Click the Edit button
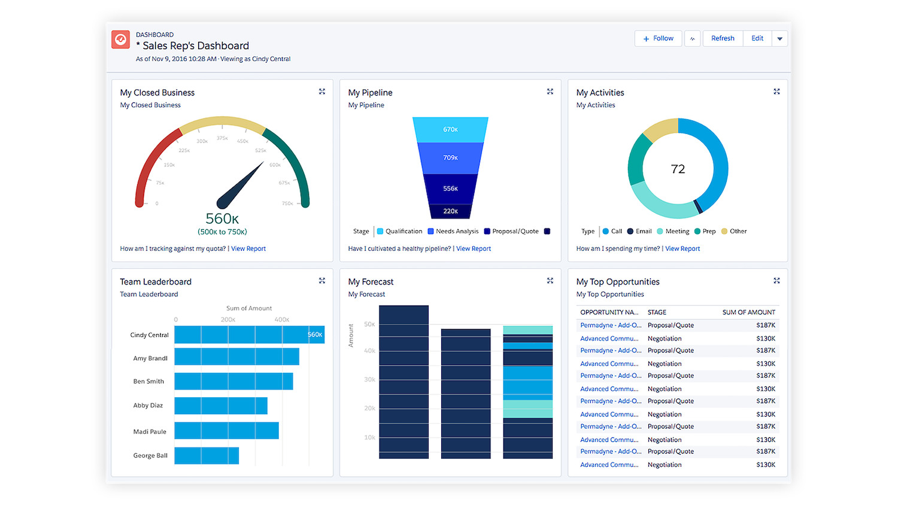 coord(757,38)
